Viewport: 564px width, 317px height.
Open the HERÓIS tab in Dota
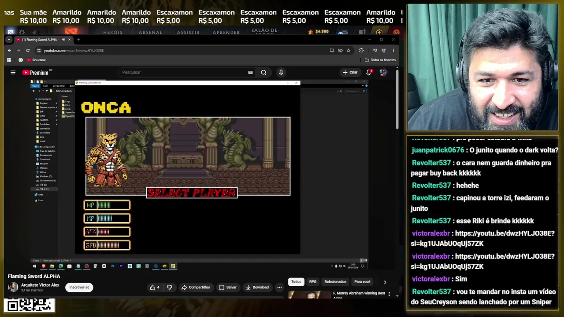click(113, 33)
